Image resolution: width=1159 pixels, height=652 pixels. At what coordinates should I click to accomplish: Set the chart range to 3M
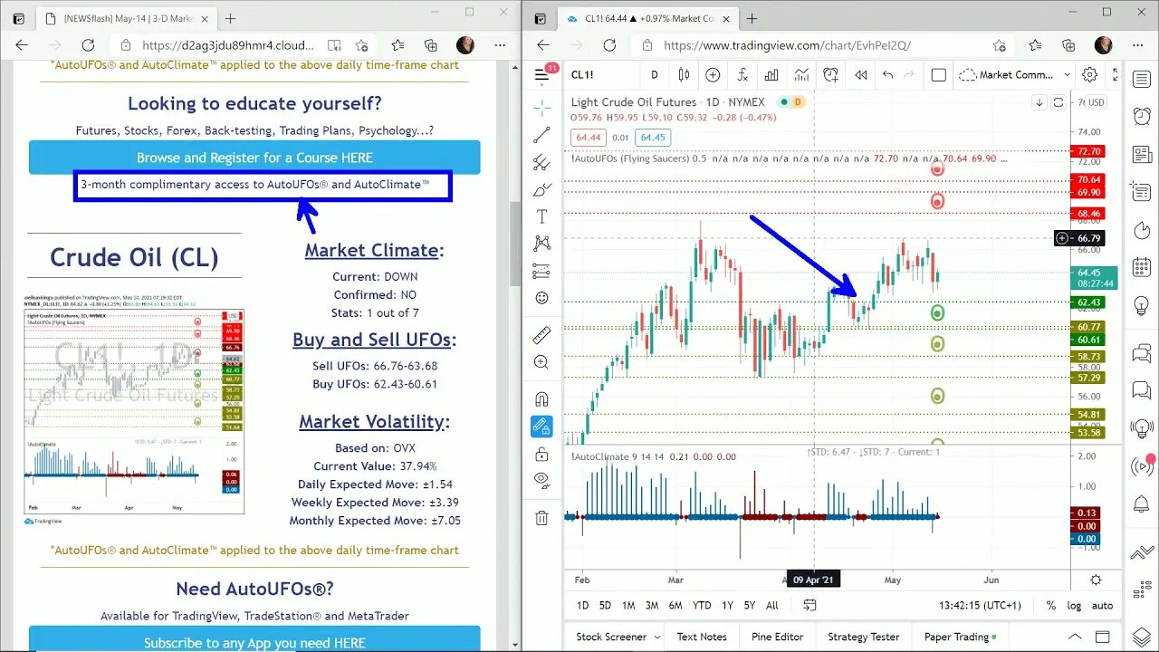pyautogui.click(x=652, y=605)
